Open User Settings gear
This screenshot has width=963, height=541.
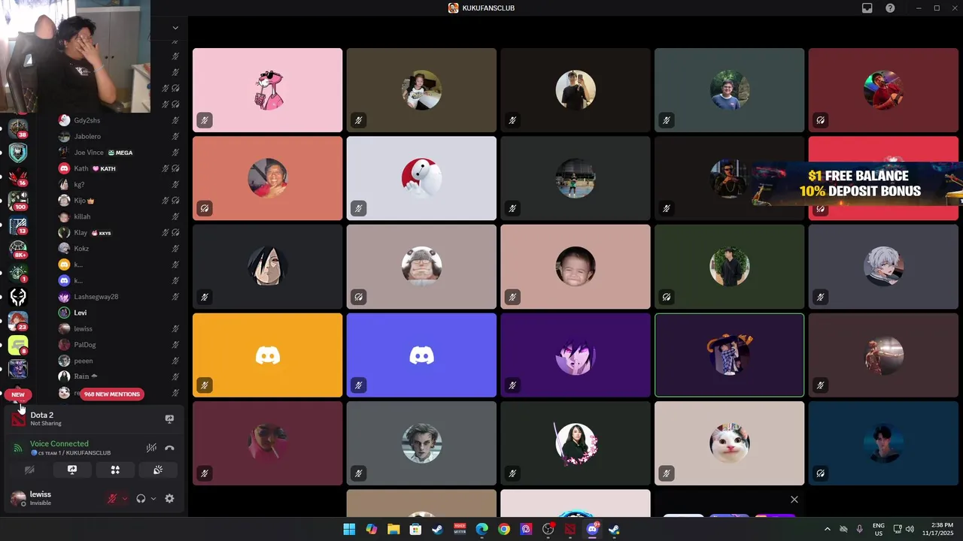tap(169, 498)
